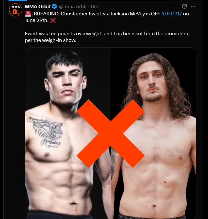Click the blue verified checkmark badge
208x219 pixels.
point(55,6)
